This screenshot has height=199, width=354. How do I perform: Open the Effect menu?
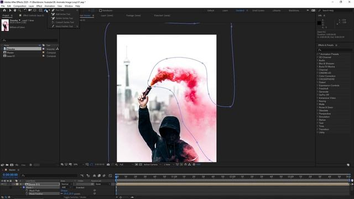click(39, 6)
